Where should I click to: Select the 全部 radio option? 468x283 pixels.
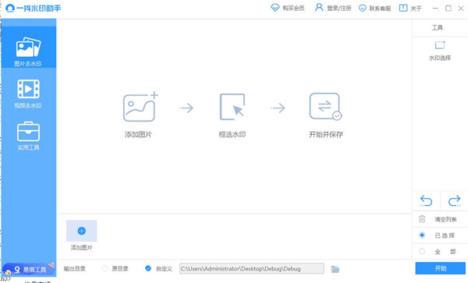click(x=422, y=251)
